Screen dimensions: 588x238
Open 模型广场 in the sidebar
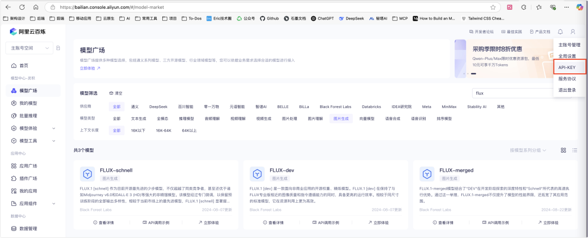click(x=33, y=91)
